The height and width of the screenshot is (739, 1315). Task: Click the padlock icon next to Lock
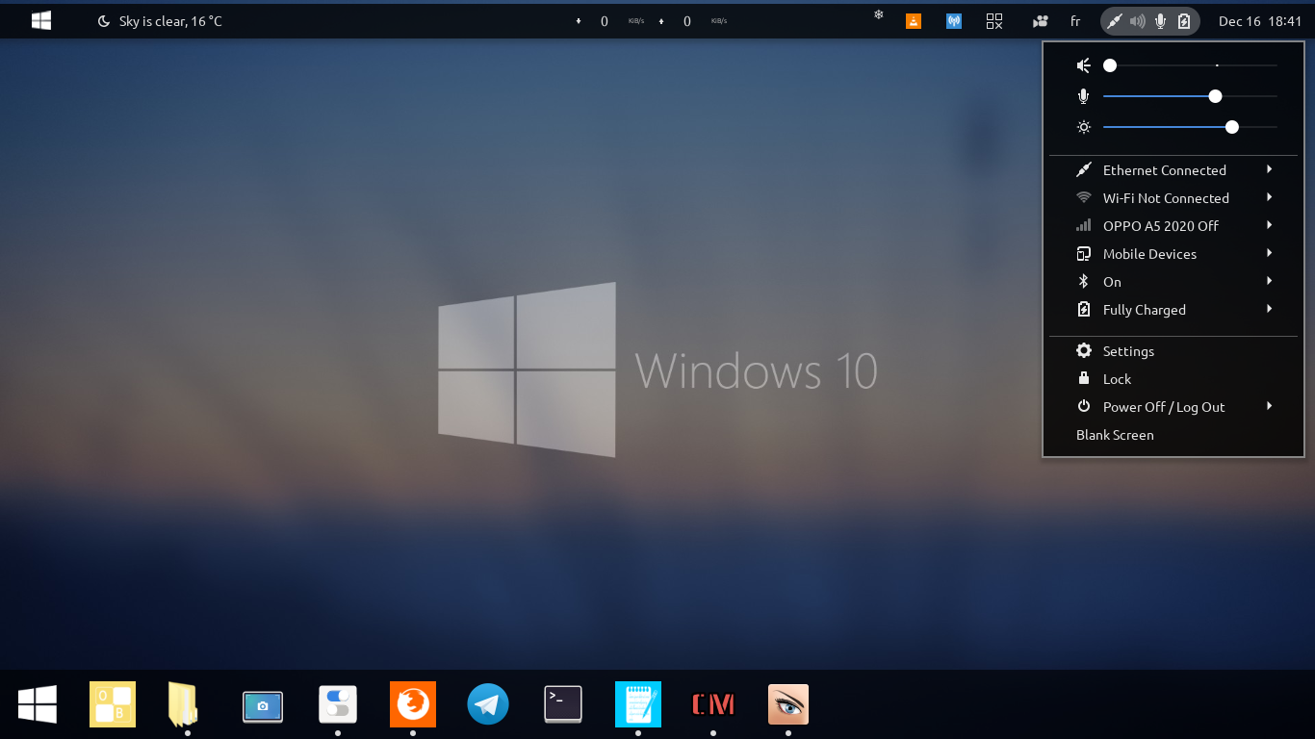1084,379
